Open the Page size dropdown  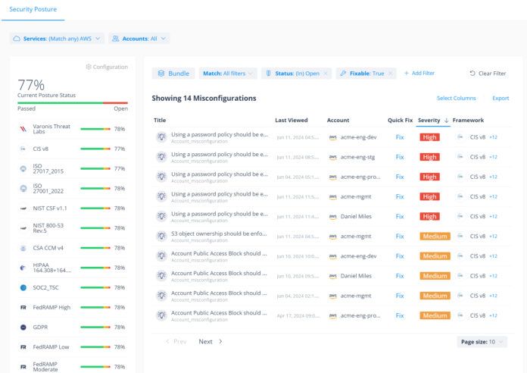tap(482, 342)
